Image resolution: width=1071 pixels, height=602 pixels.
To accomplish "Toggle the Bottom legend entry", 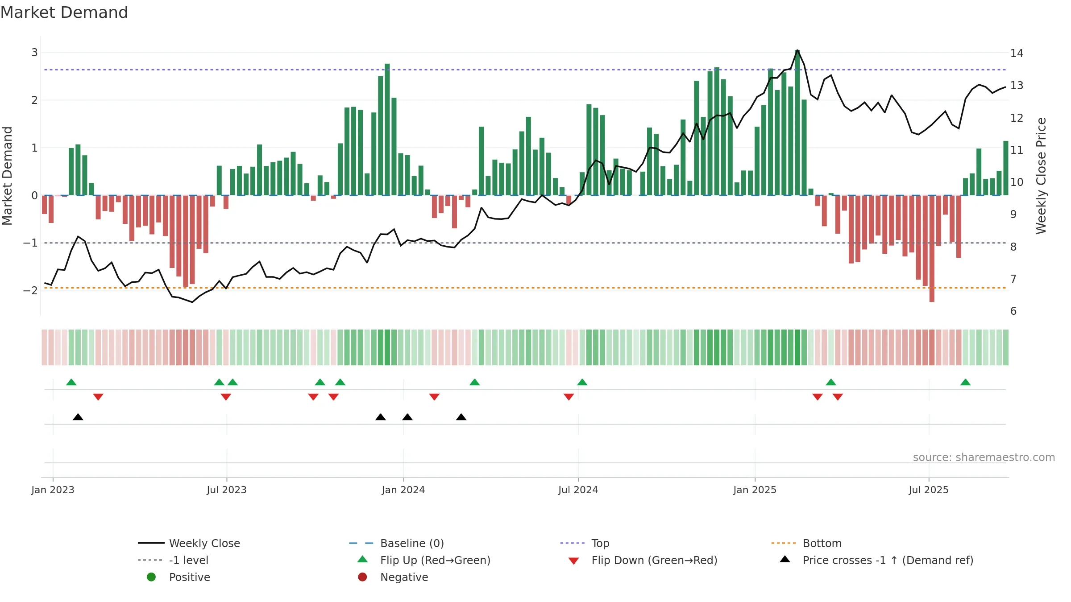I will pos(806,543).
